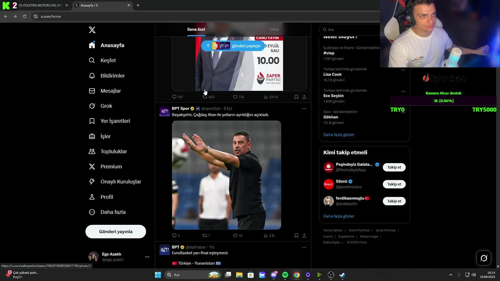Click the Ara search field on X
The image size is (500, 281).
tap(350, 30)
